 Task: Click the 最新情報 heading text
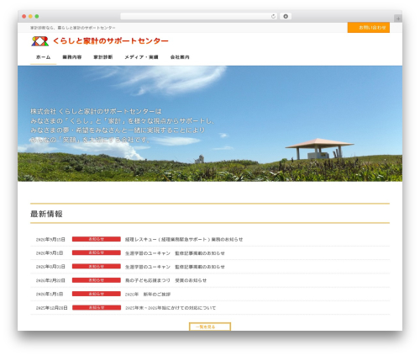click(46, 214)
